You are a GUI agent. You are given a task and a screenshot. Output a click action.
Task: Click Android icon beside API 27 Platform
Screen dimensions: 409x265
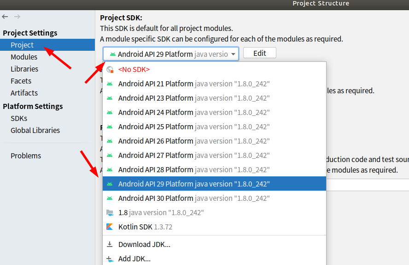(x=110, y=155)
